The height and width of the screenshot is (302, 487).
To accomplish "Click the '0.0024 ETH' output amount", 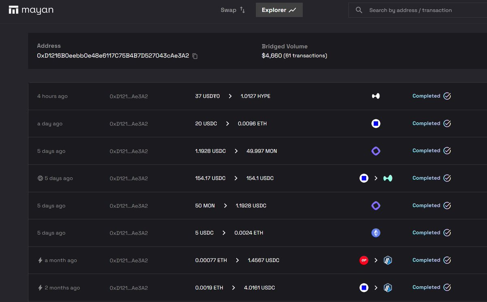I will (x=249, y=233).
